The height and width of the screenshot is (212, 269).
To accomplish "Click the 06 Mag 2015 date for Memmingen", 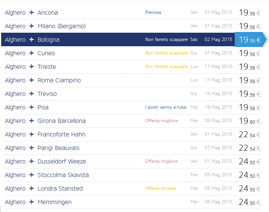I will (x=218, y=202).
